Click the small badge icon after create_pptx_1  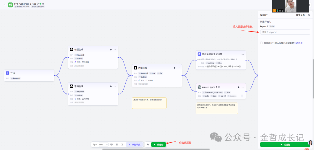[x=219, y=87]
